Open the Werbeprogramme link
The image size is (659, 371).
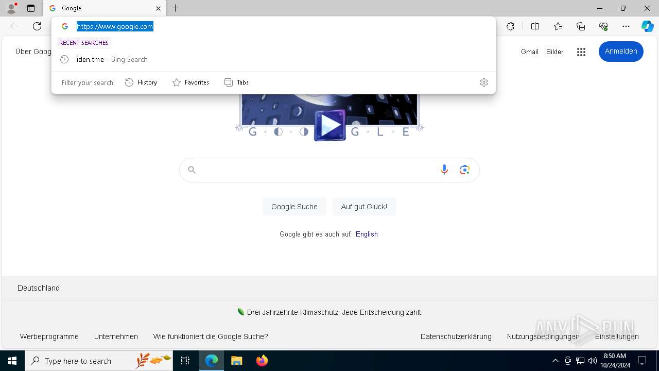[x=49, y=336]
